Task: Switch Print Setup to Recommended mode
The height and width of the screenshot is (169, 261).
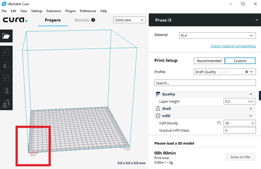Action: (209, 61)
